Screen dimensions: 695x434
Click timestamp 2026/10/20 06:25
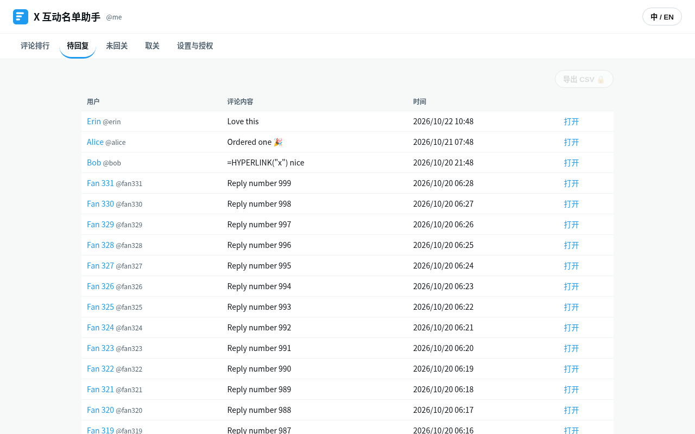coord(443,245)
